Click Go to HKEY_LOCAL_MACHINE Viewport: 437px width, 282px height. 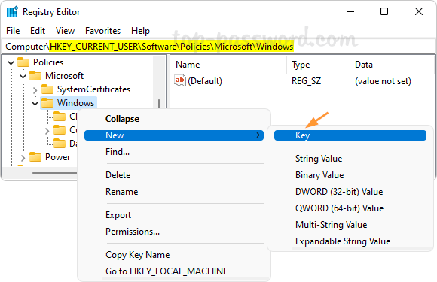click(x=167, y=271)
